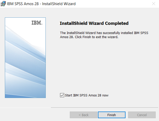Click the installer icon in the title bar
159x121 pixels.
point(3,4)
